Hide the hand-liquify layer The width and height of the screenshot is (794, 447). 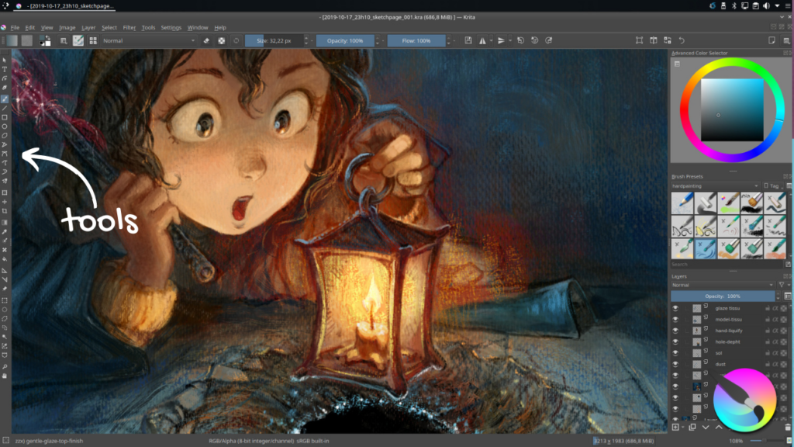click(x=675, y=331)
